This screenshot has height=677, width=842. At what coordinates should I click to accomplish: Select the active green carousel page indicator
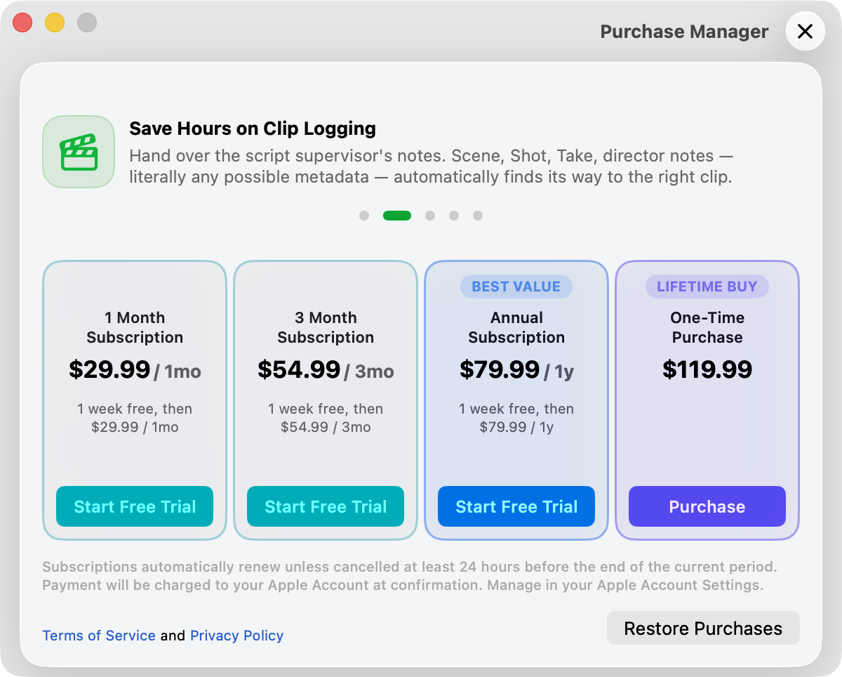coord(397,216)
